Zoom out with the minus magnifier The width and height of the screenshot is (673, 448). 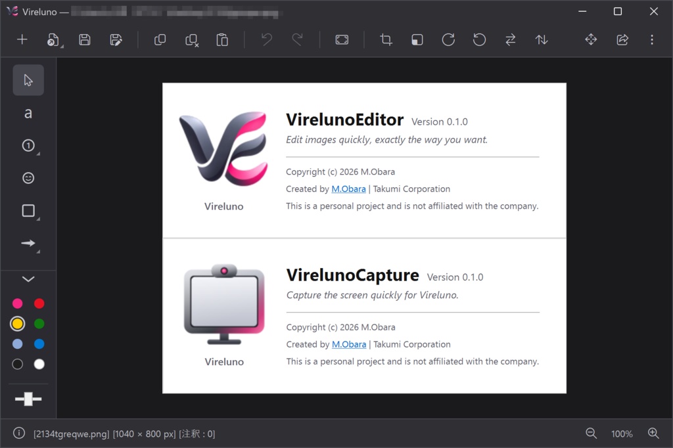591,434
